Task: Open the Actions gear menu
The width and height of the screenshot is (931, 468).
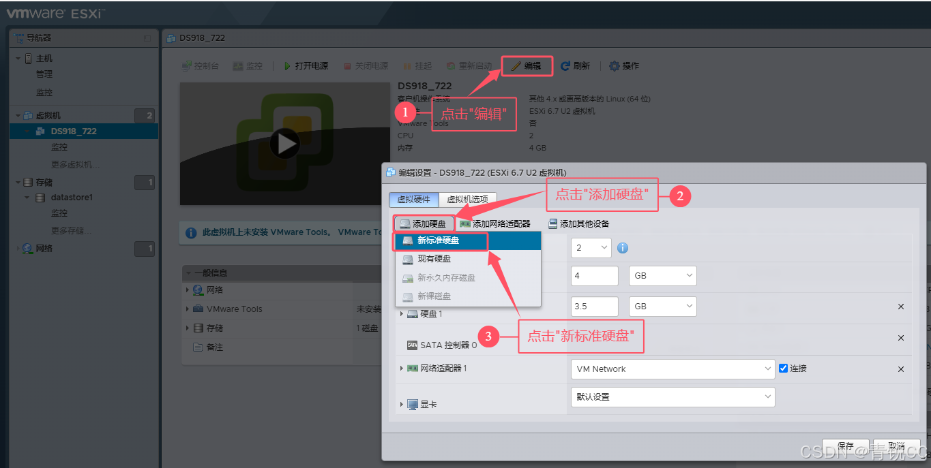Action: coord(623,66)
